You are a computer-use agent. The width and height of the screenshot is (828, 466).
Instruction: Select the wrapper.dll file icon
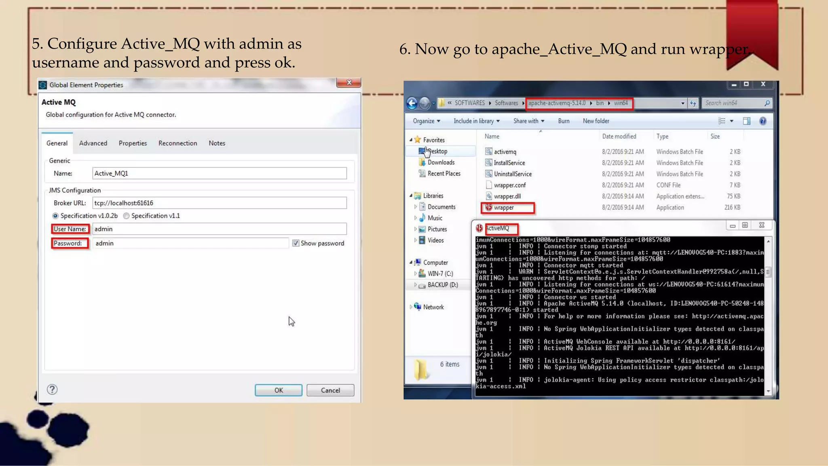click(x=488, y=196)
